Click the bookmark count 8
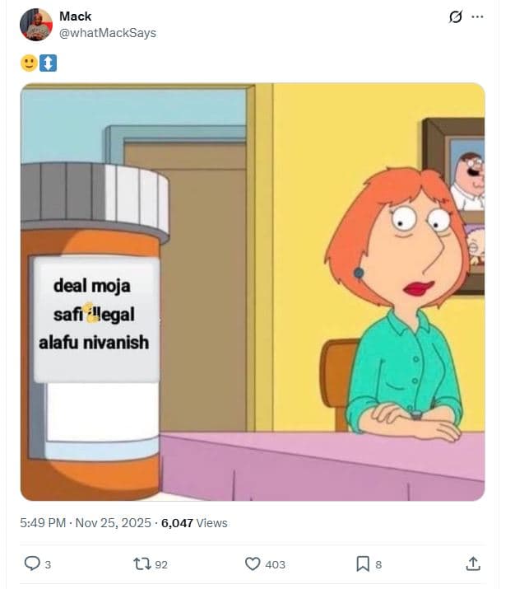 pos(378,564)
